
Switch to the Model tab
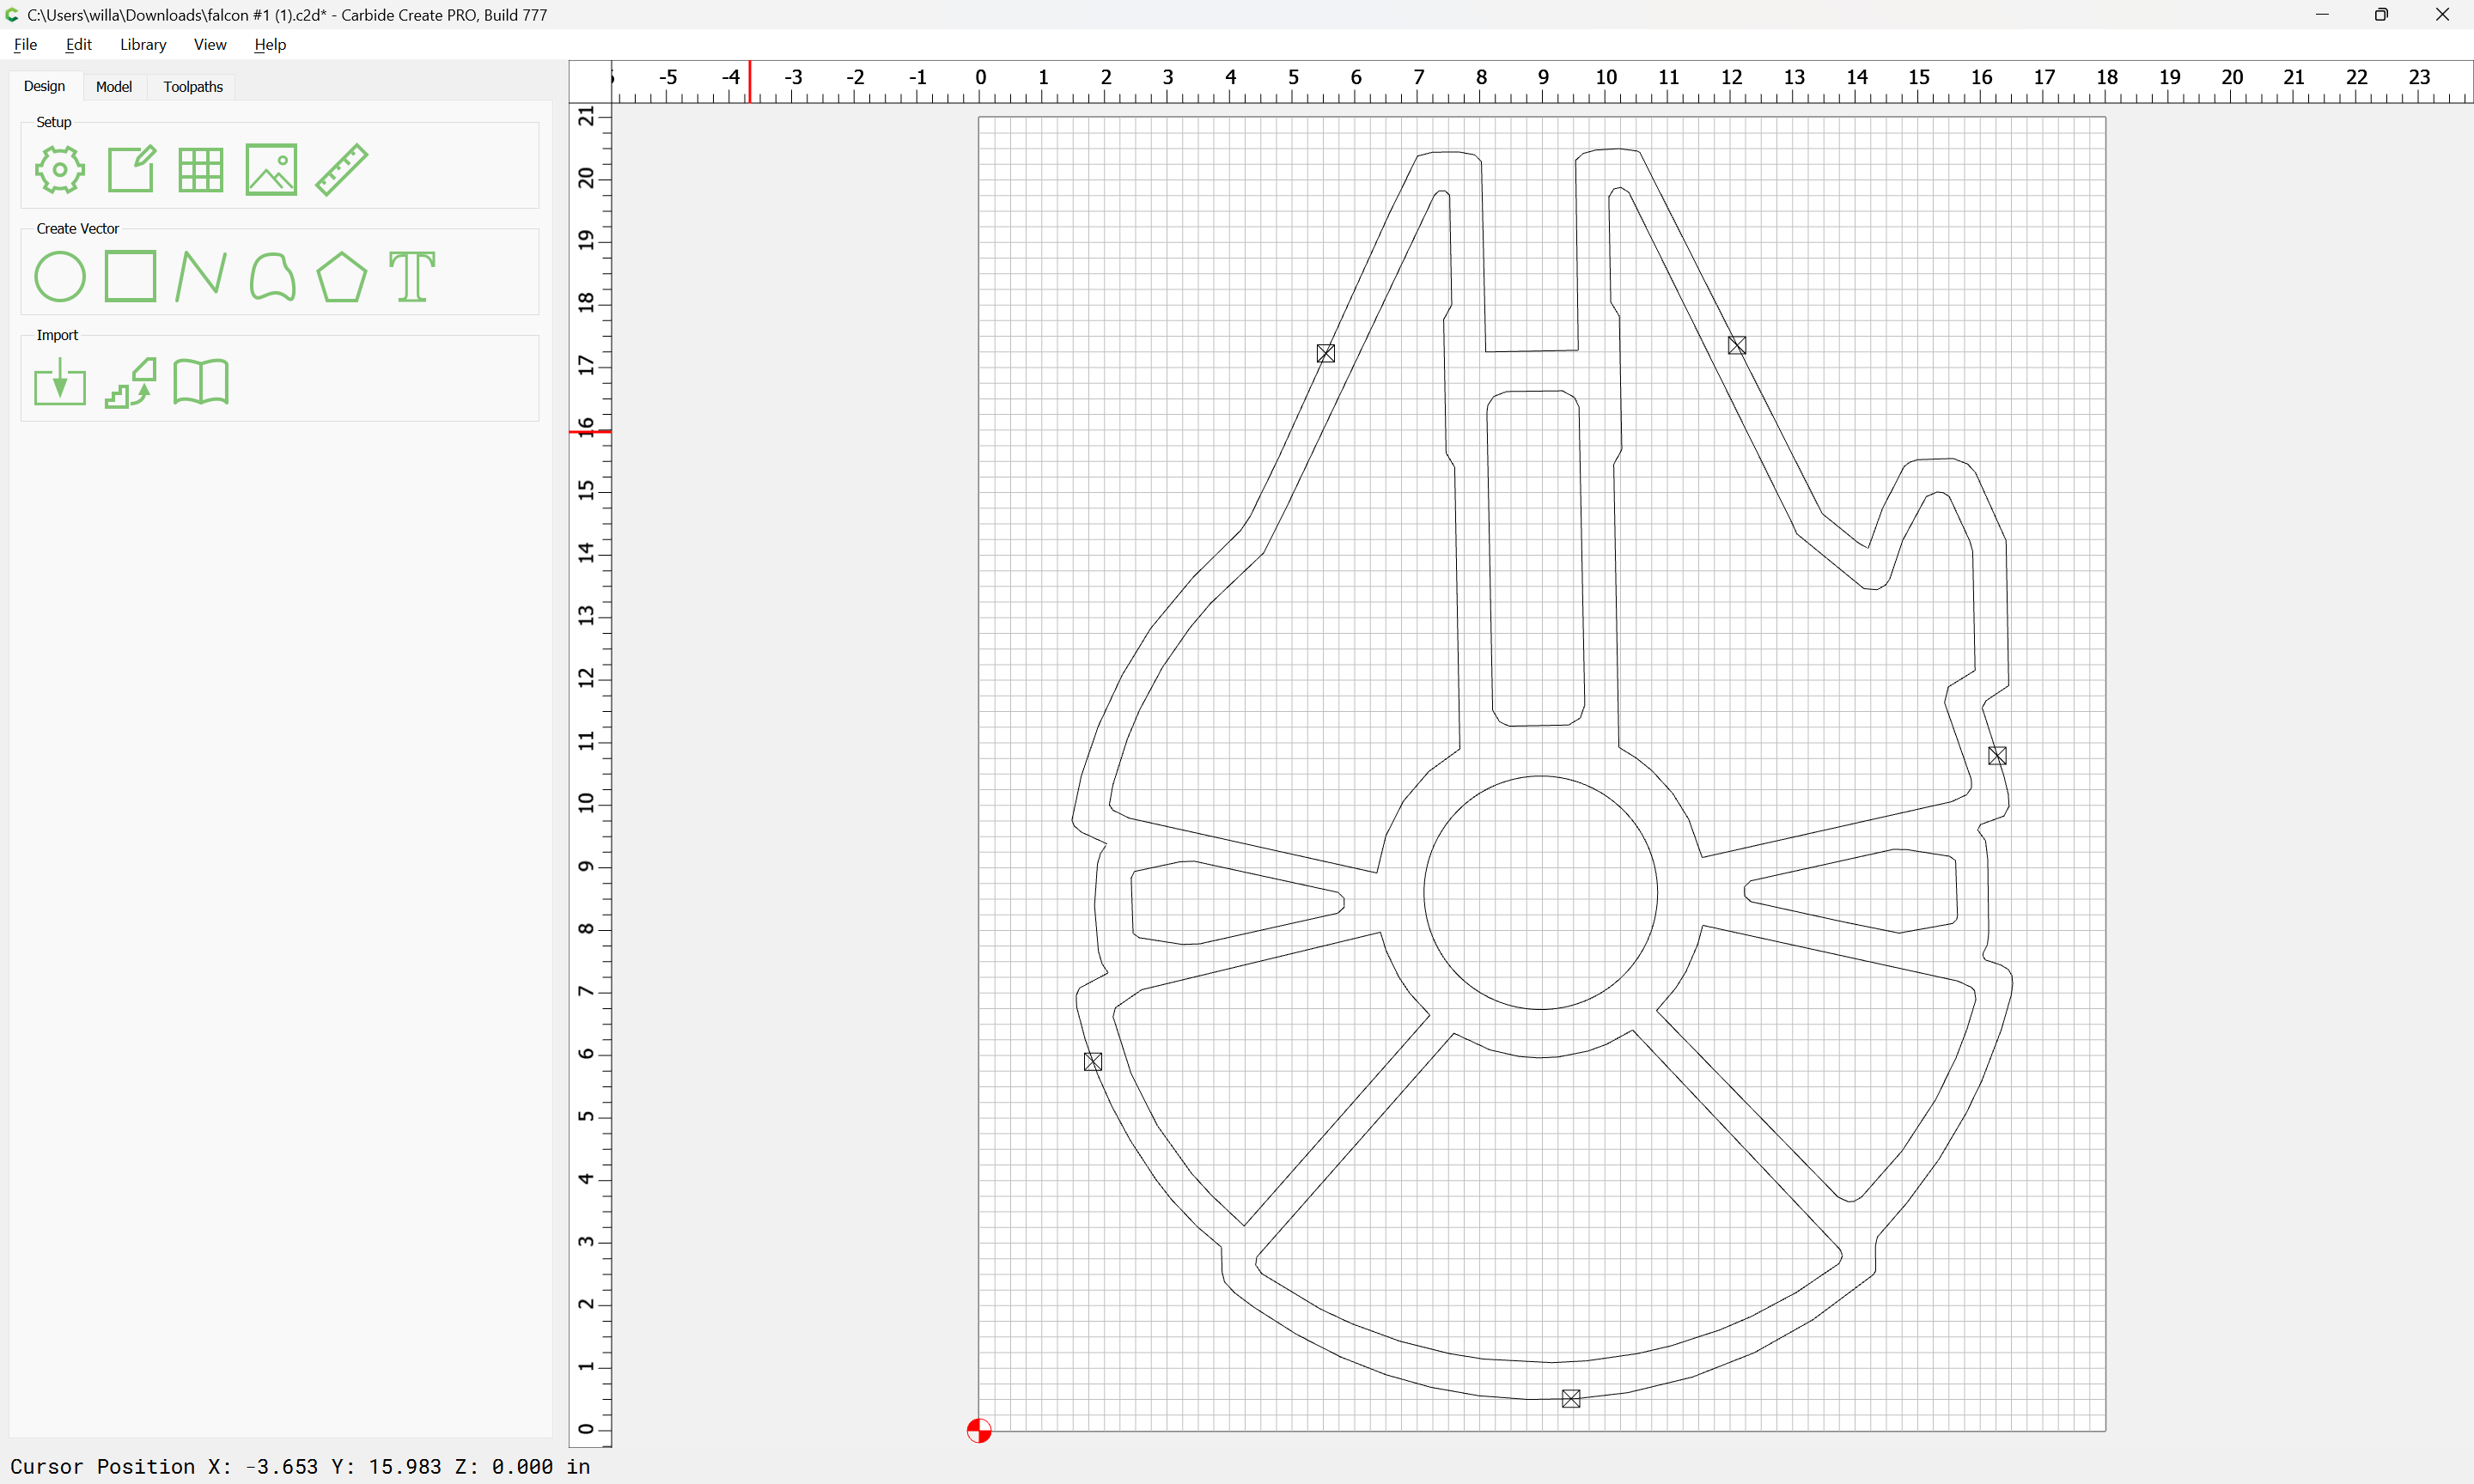[114, 87]
